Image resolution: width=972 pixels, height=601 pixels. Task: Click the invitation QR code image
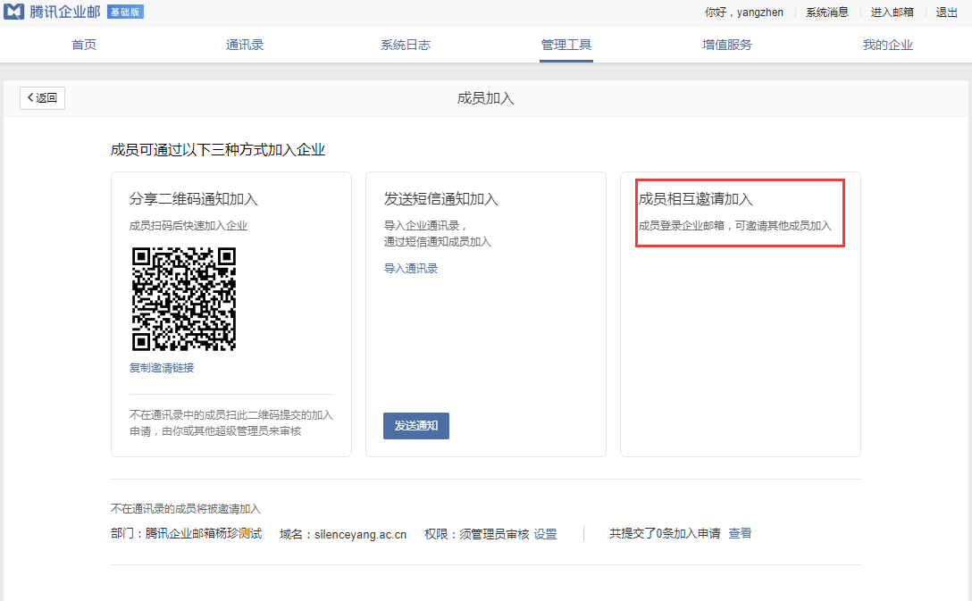coord(184,299)
